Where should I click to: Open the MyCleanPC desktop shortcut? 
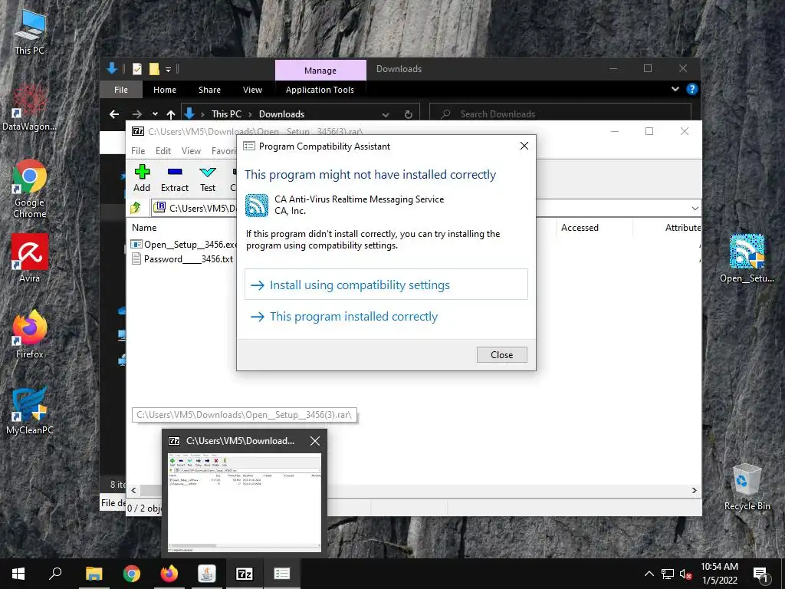click(30, 411)
